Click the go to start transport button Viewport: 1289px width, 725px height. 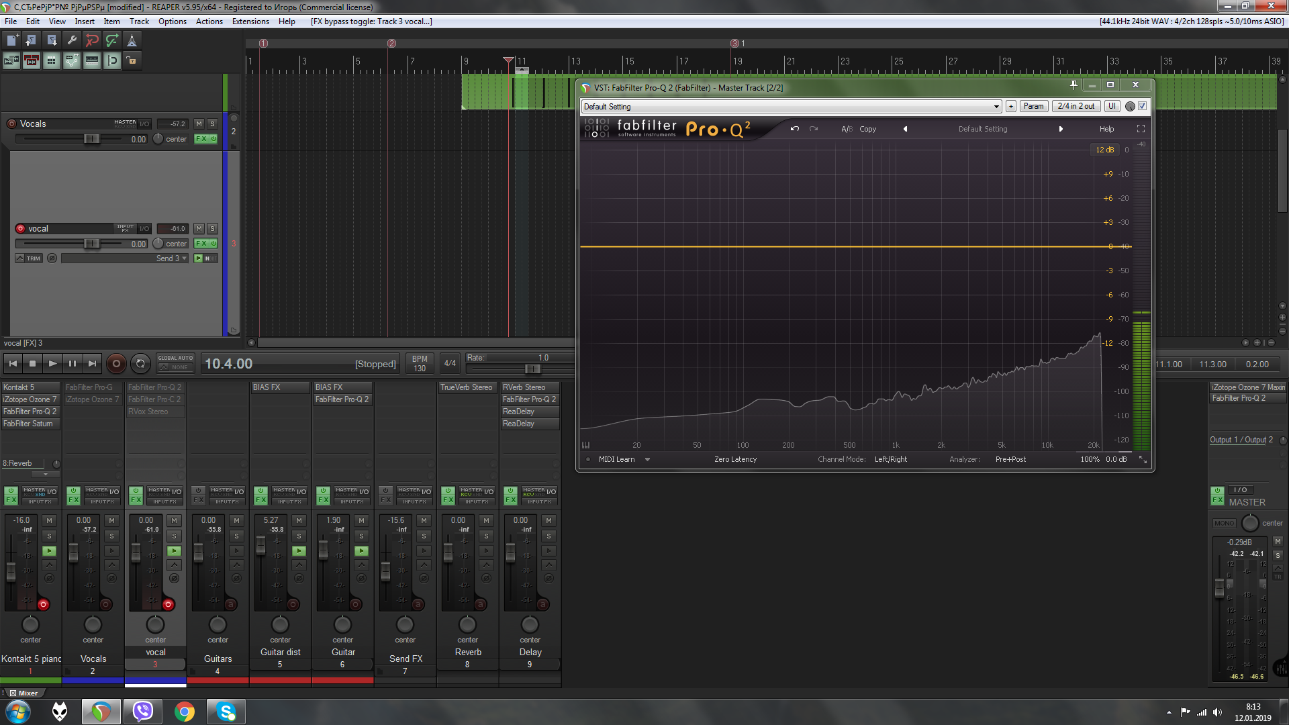coord(13,364)
